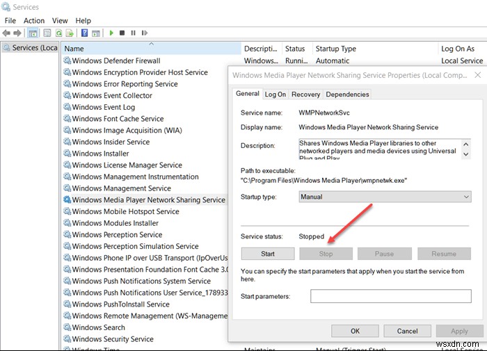This screenshot has width=487, height=351.
Task: Sort by the Name column header
Action: click(x=152, y=49)
